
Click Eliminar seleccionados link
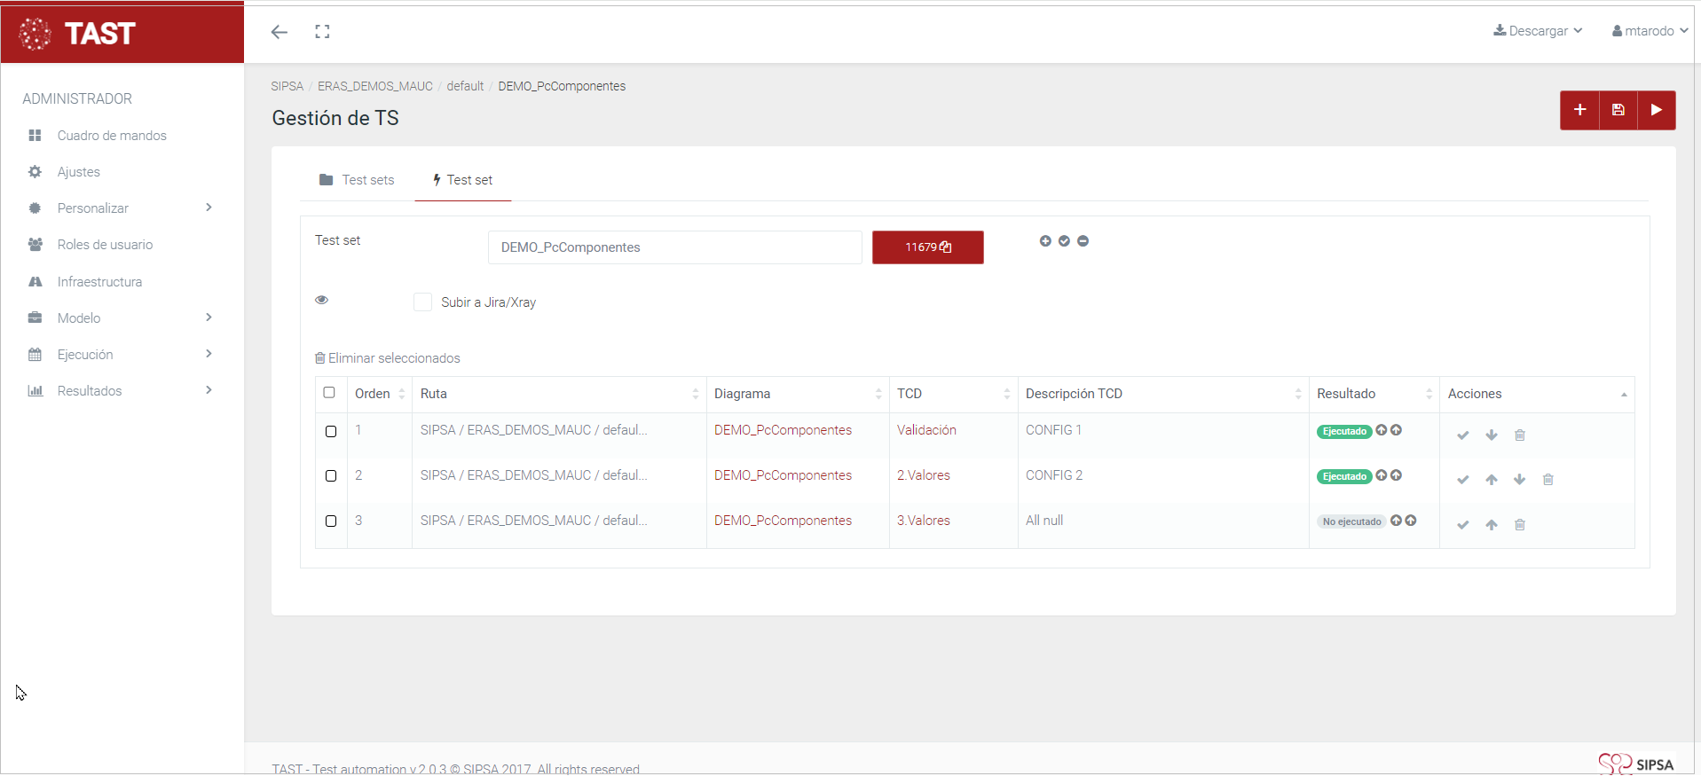pyautogui.click(x=388, y=358)
